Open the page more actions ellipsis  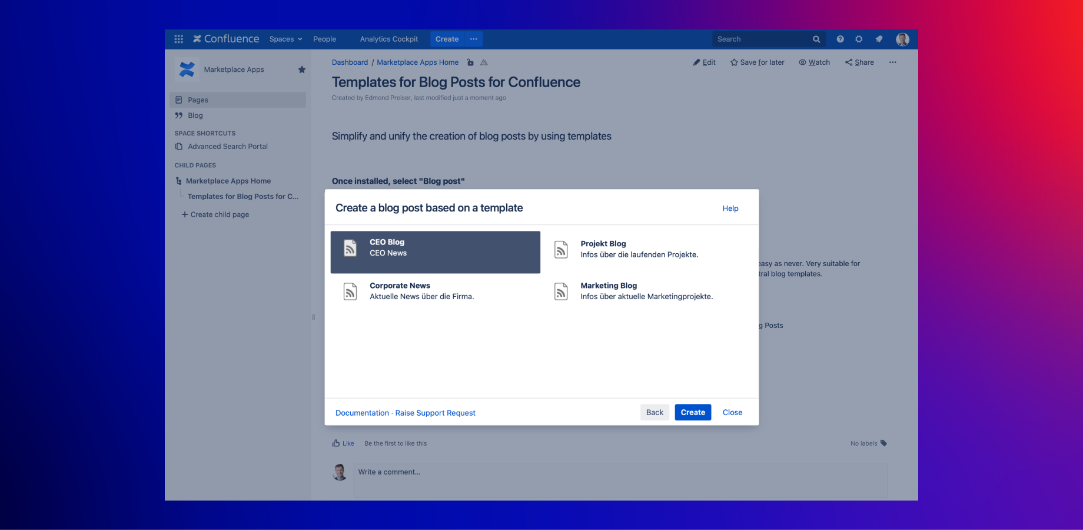pyautogui.click(x=892, y=62)
